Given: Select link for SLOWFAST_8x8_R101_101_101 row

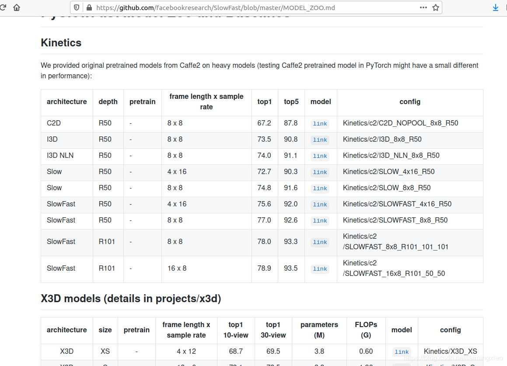Looking at the screenshot, I should pos(320,242).
